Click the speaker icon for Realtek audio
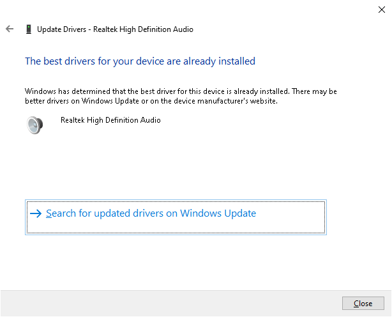This screenshot has height=317, width=392. click(x=35, y=125)
